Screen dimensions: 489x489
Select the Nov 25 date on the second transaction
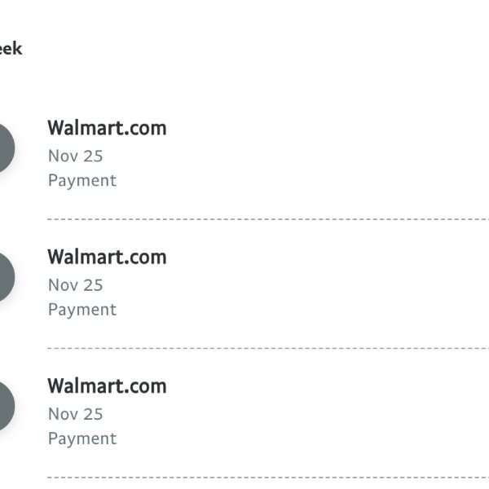point(76,285)
